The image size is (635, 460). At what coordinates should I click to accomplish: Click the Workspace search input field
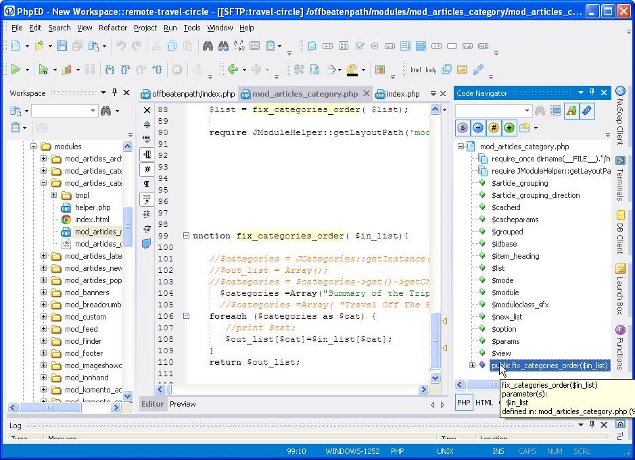pos(60,111)
